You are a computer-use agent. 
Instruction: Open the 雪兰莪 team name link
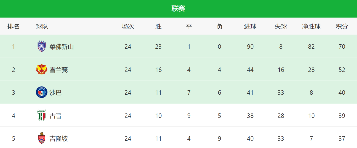click(x=59, y=70)
